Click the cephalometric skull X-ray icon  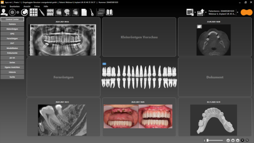point(67,12)
